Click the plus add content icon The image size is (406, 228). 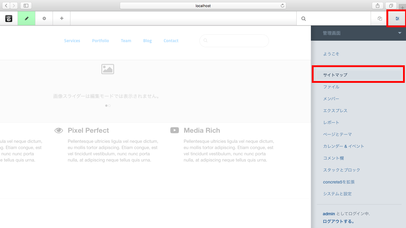(62, 18)
